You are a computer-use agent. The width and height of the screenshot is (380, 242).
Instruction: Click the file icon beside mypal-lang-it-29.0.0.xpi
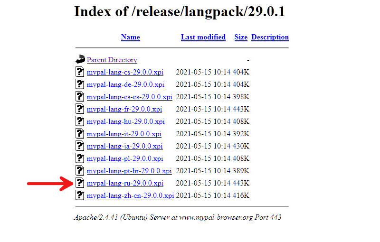[80, 134]
